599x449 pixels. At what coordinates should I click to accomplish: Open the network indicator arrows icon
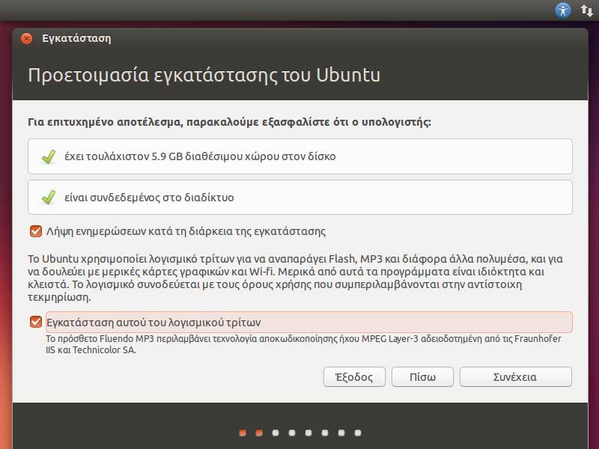point(586,10)
